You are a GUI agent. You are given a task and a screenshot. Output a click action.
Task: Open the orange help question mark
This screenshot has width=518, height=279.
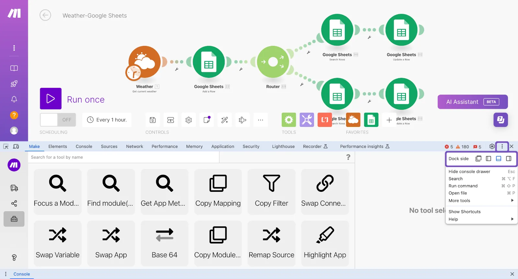14,115
